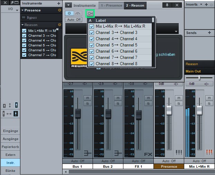The height and width of the screenshot is (175, 215).
Task: Detach the mixer with the arrow icon
Action: point(12,2)
